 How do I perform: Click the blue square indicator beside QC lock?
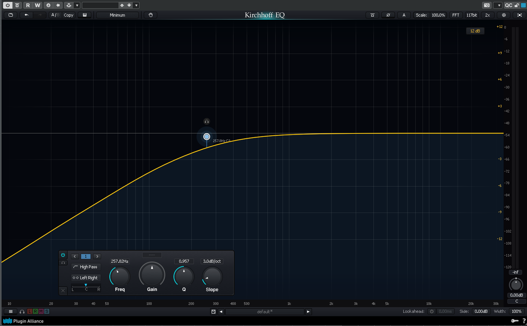click(x=523, y=5)
